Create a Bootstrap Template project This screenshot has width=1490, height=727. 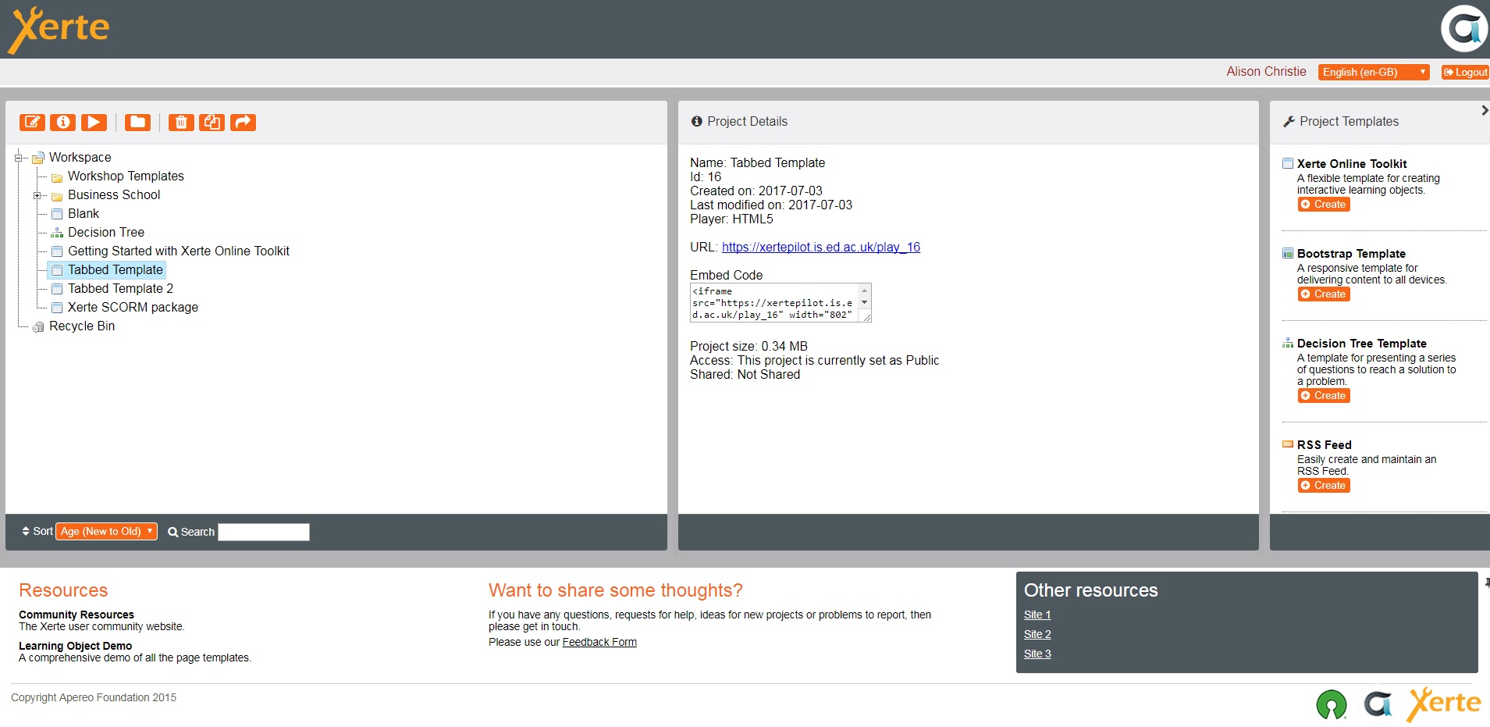coord(1324,294)
